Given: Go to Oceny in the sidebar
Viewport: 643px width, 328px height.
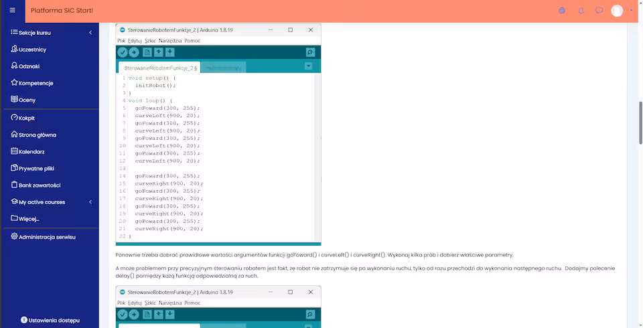Looking at the screenshot, I should pyautogui.click(x=27, y=100).
